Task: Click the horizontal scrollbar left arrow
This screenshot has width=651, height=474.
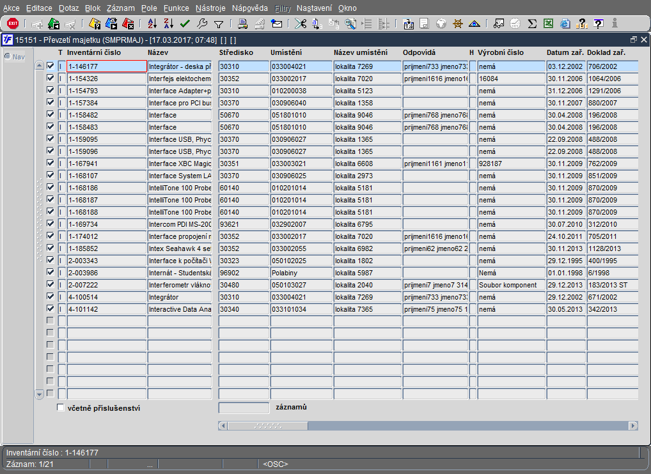Action: (223, 425)
